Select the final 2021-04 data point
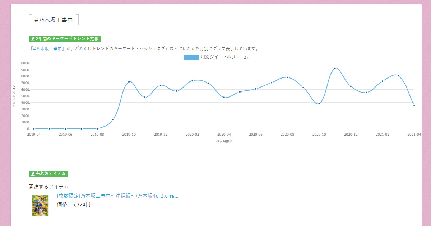The height and width of the screenshot is (226, 431). point(415,105)
